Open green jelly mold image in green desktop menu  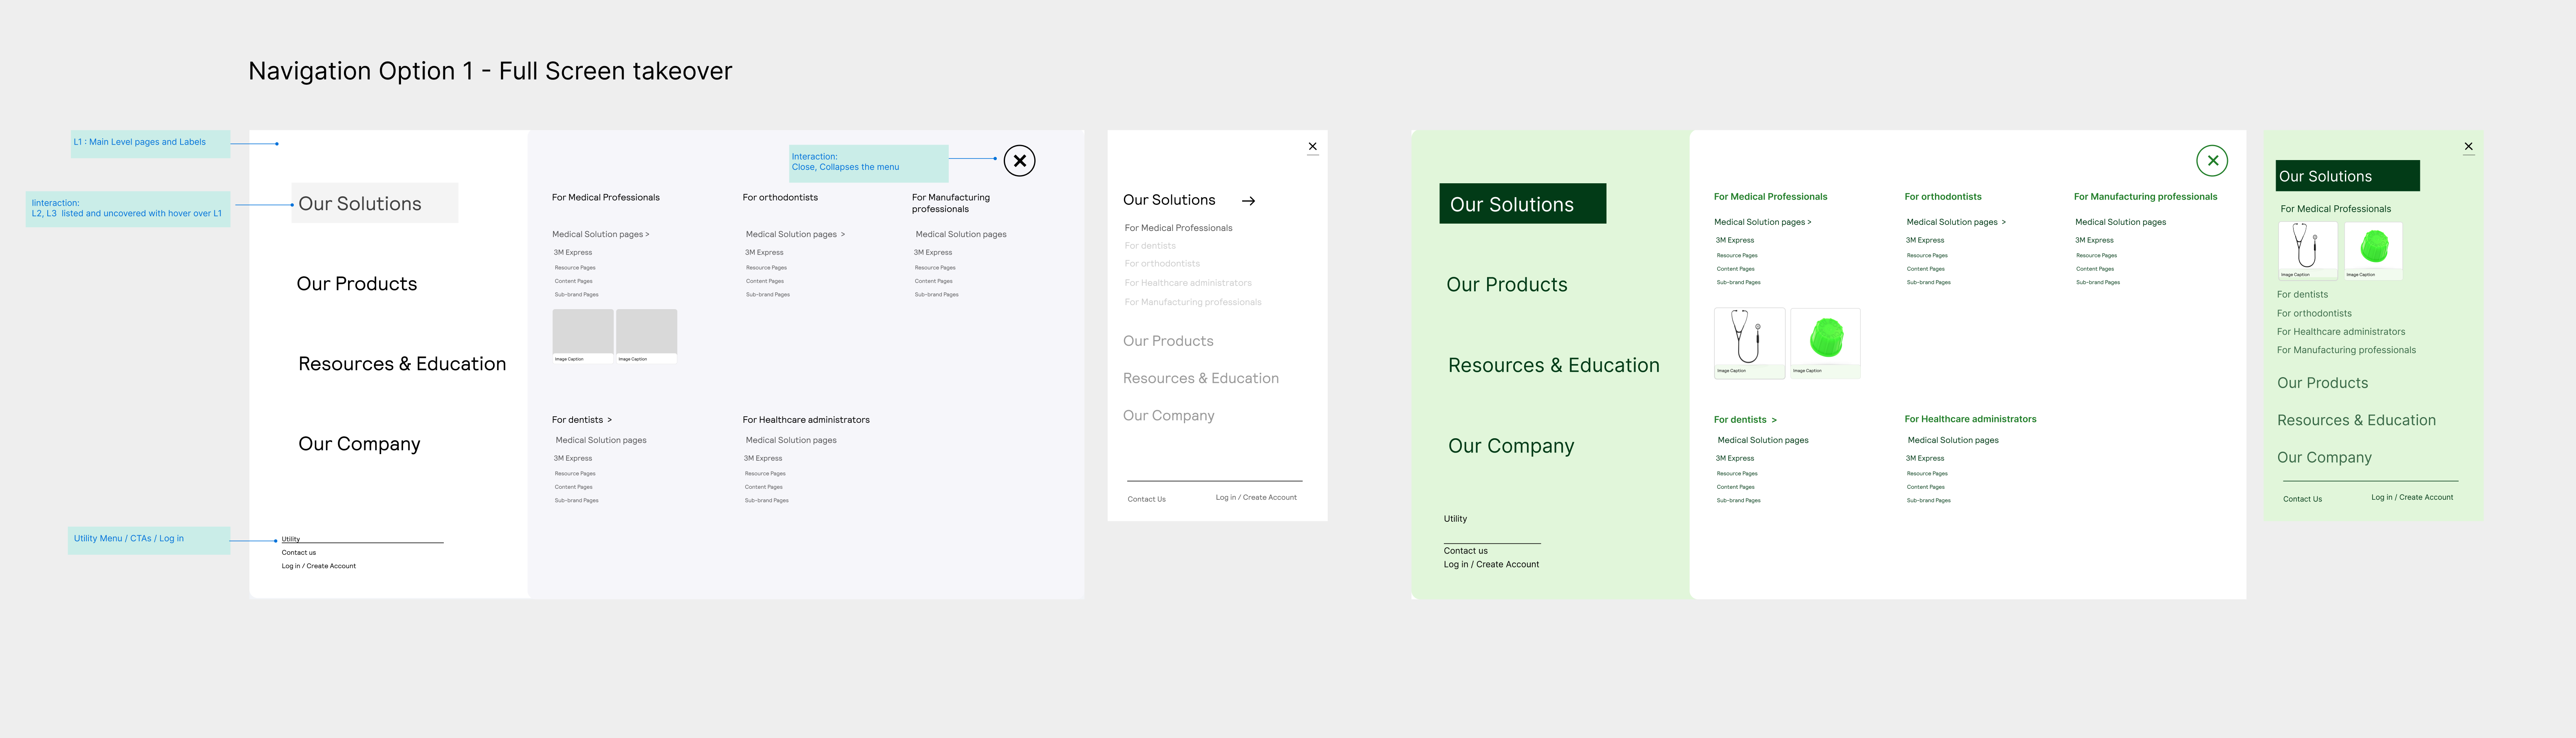[x=1825, y=343]
